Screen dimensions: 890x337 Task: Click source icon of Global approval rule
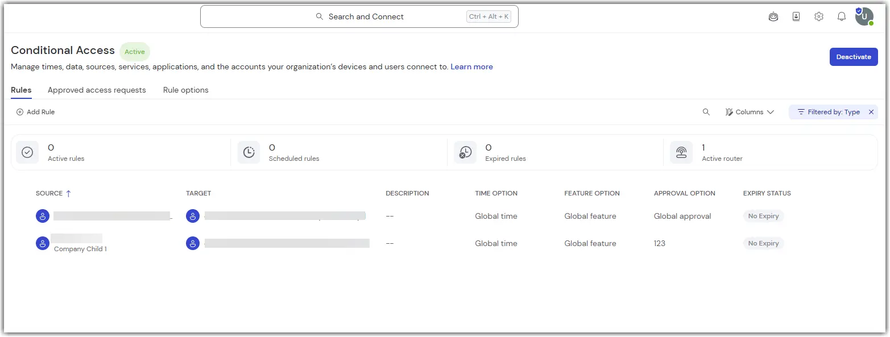(43, 216)
